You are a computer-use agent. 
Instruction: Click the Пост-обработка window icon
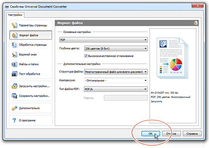click(x=14, y=74)
